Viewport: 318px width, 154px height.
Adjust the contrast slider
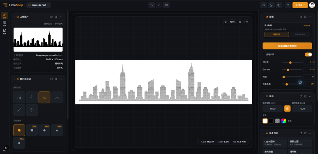pos(292,63)
